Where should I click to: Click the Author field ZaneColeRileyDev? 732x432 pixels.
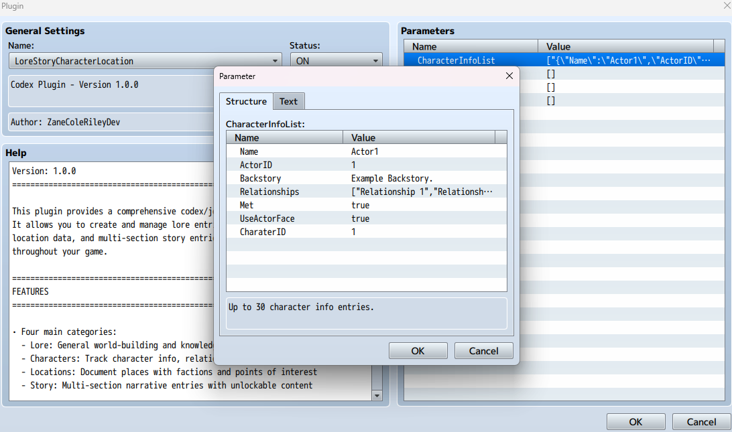coord(111,122)
